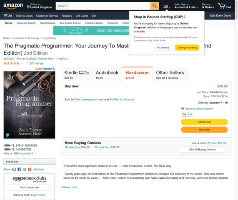Click the Change currency button
This screenshot has height=200, width=238.
(x=187, y=47)
